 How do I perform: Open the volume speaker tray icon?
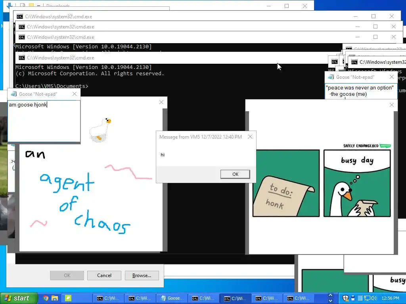(373, 298)
